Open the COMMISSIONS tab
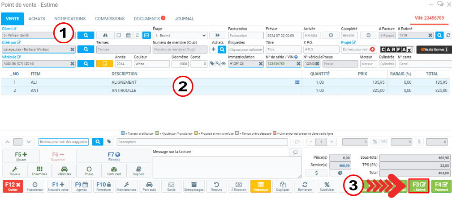Screen dimensions: 452x198 pyautogui.click(x=110, y=19)
